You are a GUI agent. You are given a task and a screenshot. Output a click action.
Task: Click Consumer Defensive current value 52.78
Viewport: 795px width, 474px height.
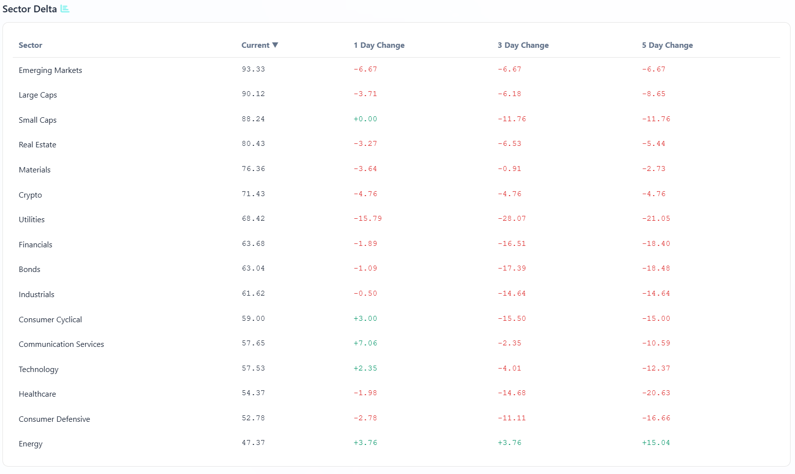pyautogui.click(x=253, y=418)
